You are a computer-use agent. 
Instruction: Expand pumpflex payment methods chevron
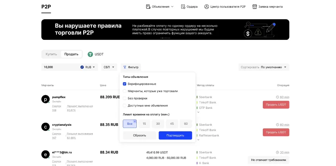(198, 112)
